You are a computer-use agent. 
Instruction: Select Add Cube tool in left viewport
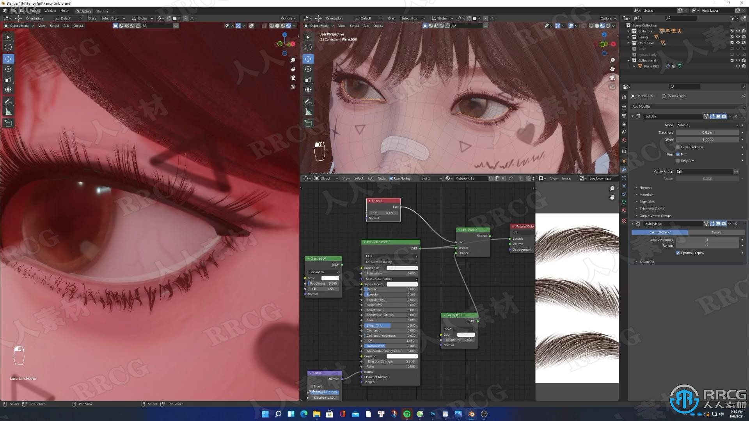coord(8,124)
